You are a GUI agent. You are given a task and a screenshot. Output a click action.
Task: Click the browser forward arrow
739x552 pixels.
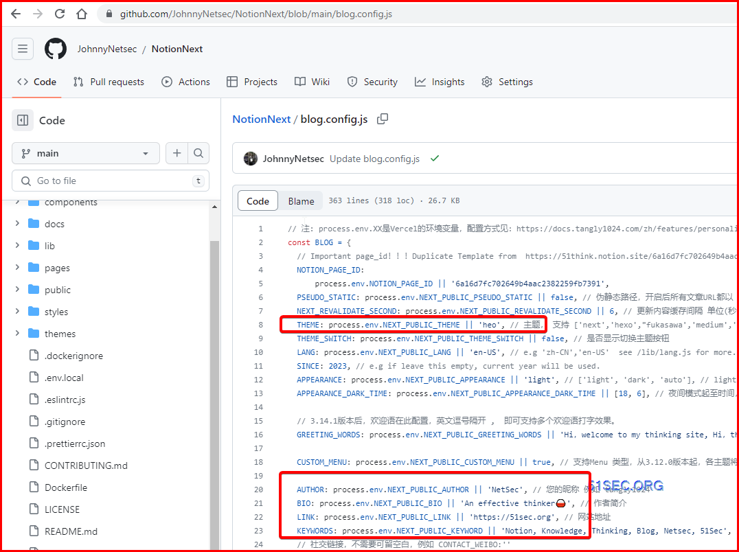38,14
